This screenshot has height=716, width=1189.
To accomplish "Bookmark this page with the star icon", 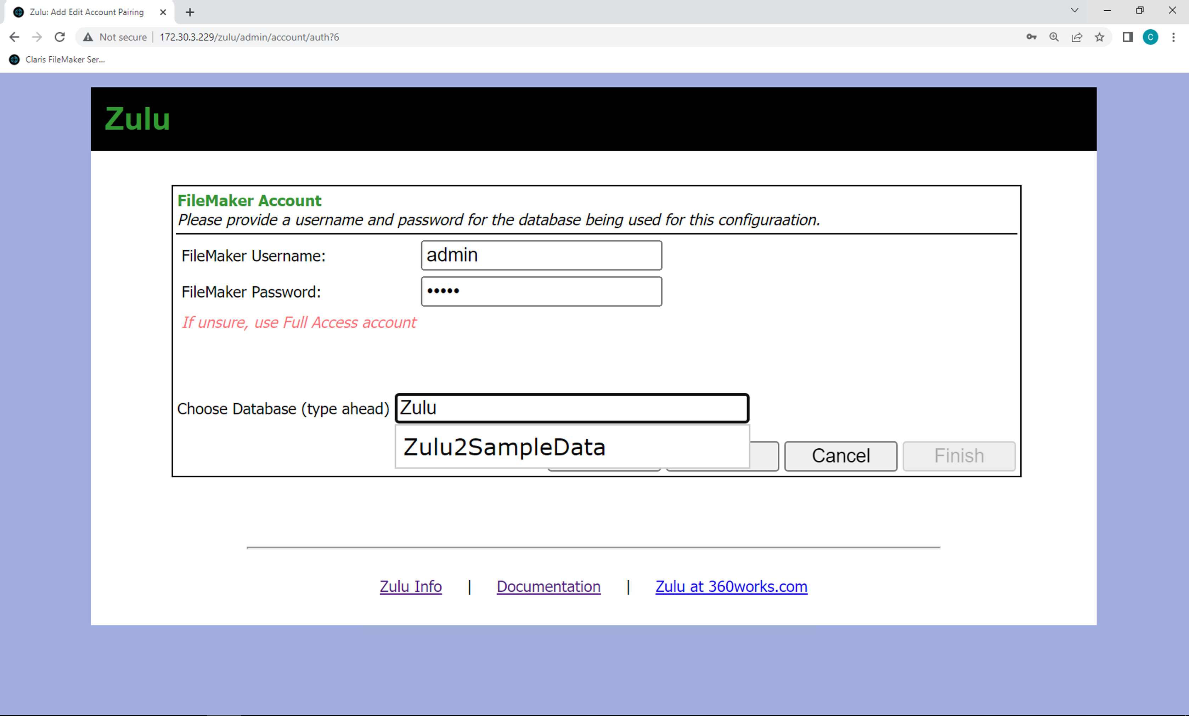I will tap(1099, 37).
